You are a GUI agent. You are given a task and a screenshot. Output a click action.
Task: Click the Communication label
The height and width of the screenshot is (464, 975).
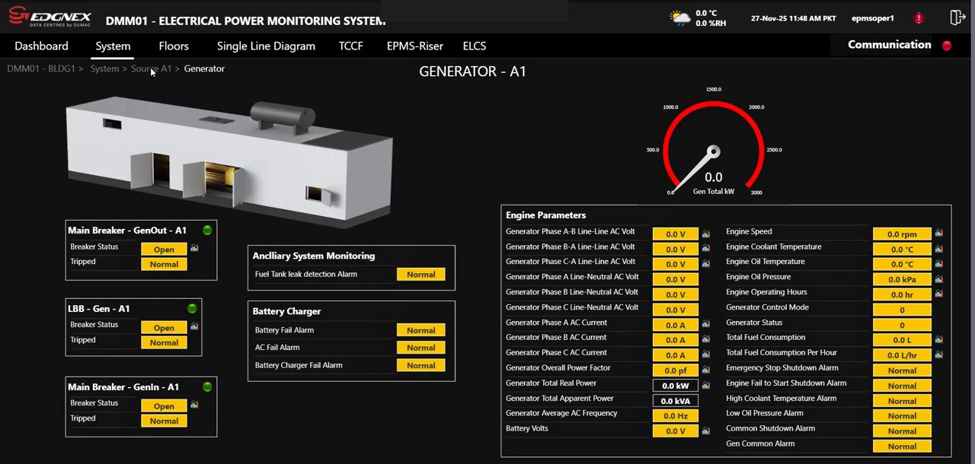coord(890,45)
